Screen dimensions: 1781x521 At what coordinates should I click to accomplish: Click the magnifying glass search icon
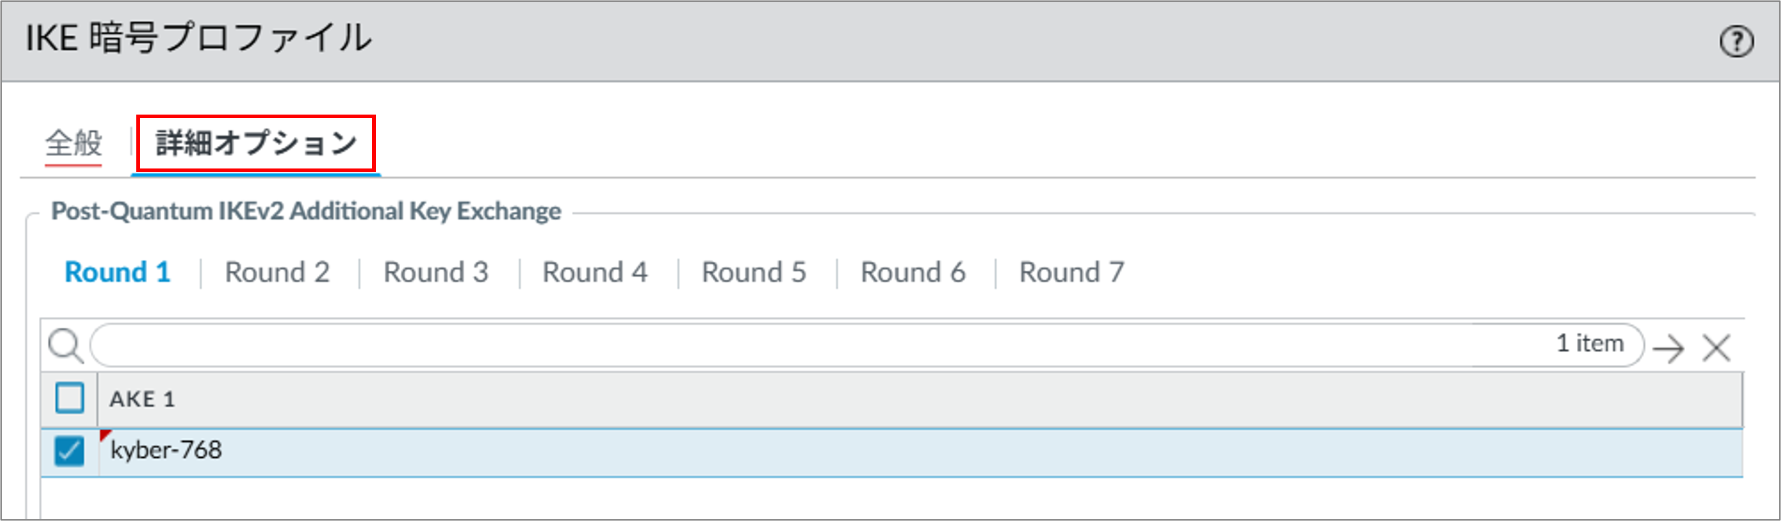pos(66,345)
